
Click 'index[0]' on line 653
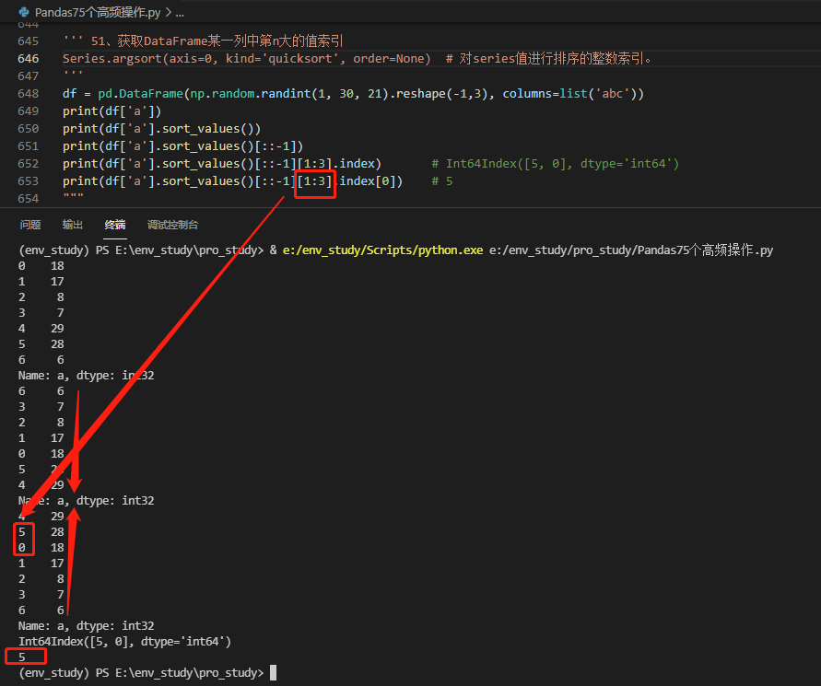tap(368, 181)
